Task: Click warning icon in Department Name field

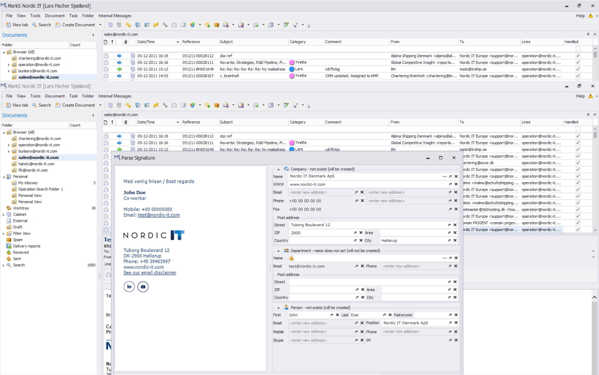Action: point(291,258)
